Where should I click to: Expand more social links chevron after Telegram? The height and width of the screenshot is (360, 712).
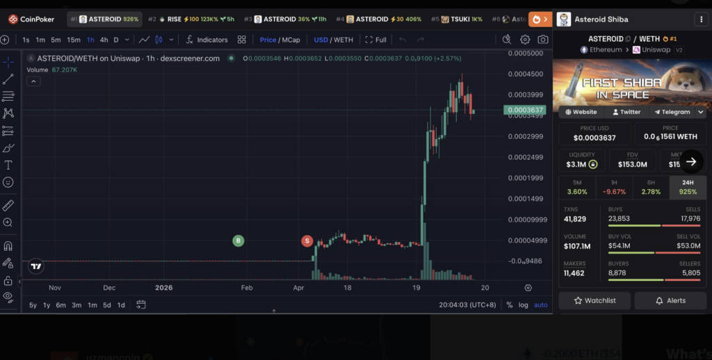(x=700, y=112)
